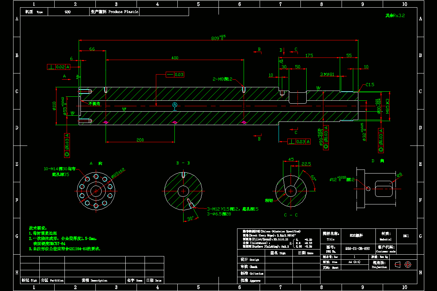Click the GB1184-80 requirement line
Image resolution: width=437 pixels, height=291 pixels.
point(64,249)
